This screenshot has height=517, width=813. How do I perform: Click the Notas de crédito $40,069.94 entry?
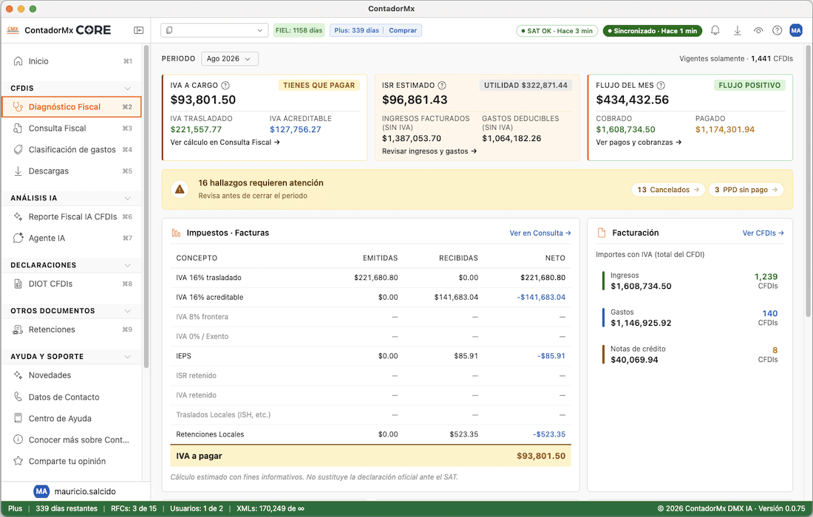pyautogui.click(x=690, y=355)
